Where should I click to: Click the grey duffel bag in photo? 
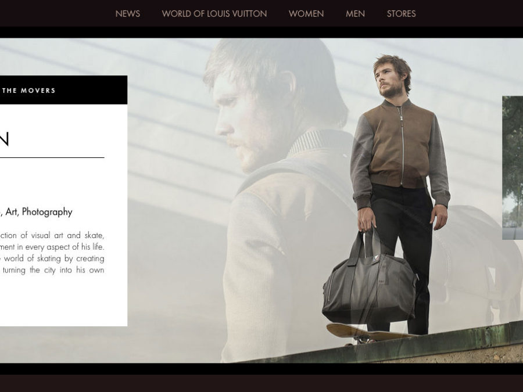(x=369, y=280)
